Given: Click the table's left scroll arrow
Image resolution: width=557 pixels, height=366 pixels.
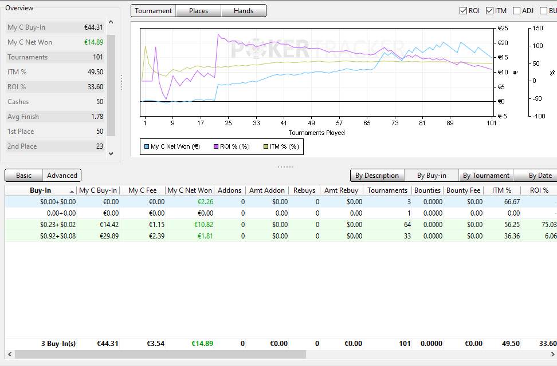Looking at the screenshot, I should click(x=10, y=355).
